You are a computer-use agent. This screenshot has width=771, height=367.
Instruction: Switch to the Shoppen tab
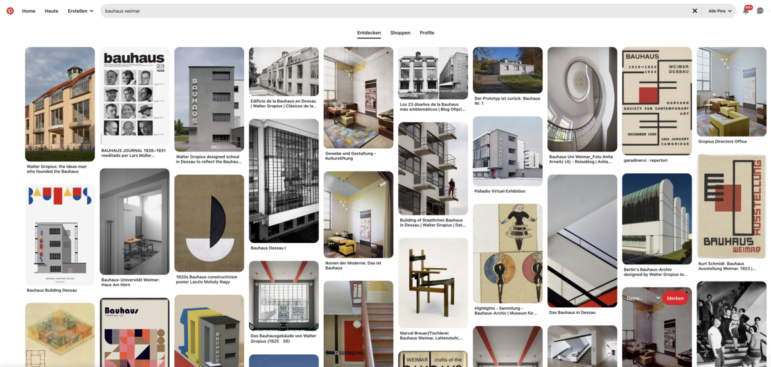(400, 33)
